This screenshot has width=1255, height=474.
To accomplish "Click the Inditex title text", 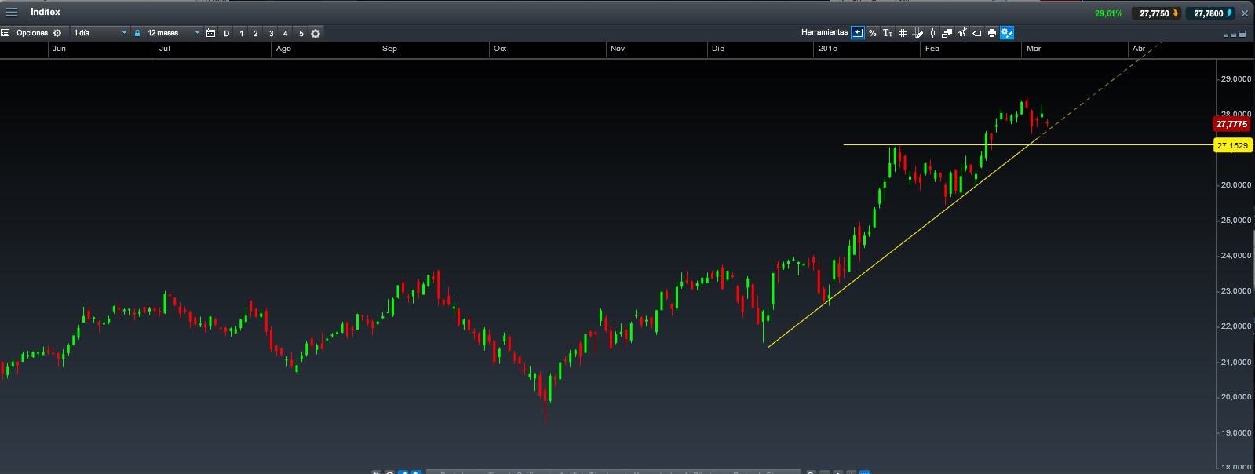I will (46, 12).
